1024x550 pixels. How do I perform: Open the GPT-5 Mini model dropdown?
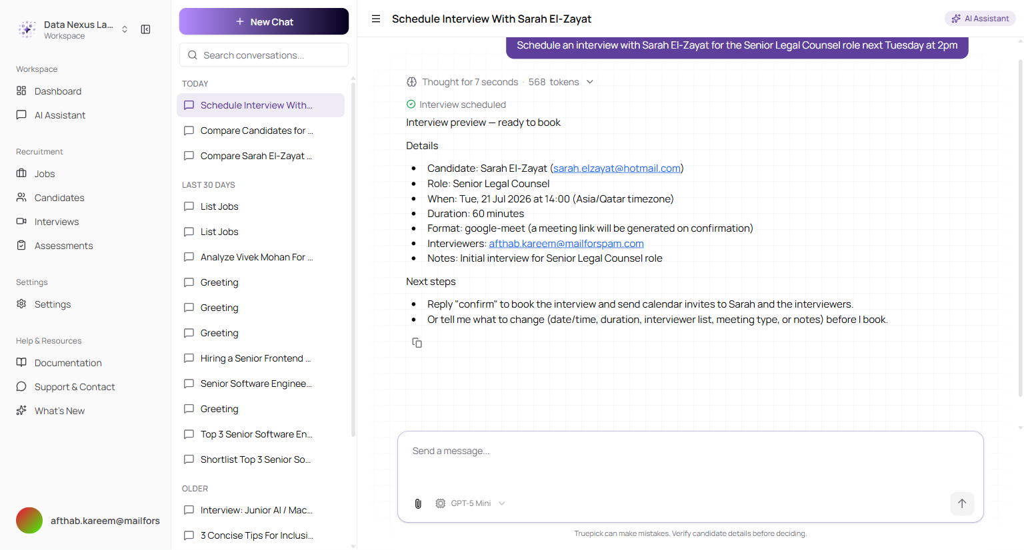(471, 503)
